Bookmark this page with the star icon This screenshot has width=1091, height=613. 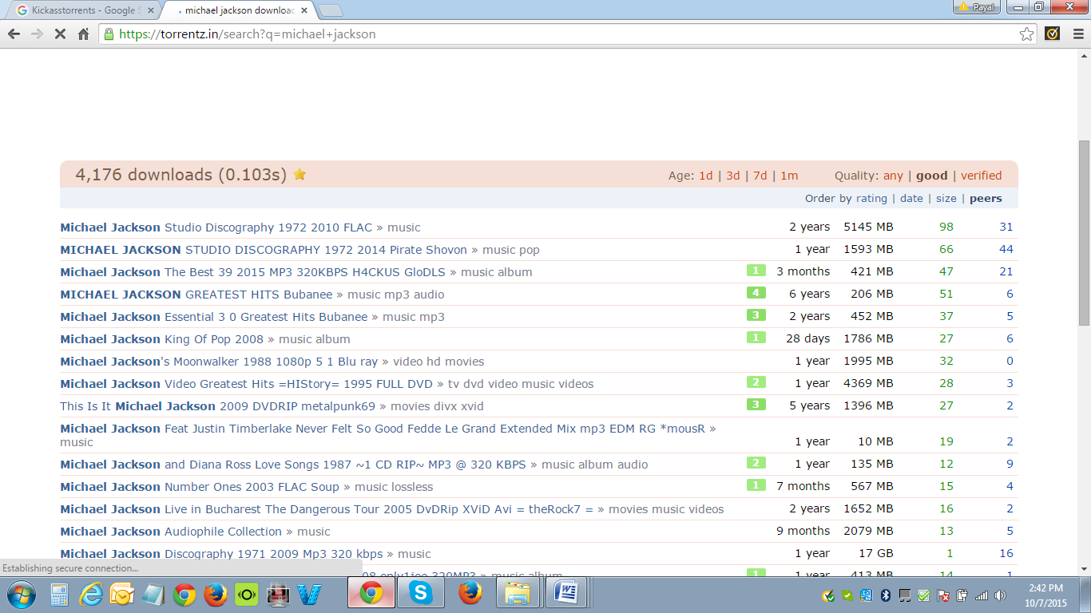[1027, 34]
